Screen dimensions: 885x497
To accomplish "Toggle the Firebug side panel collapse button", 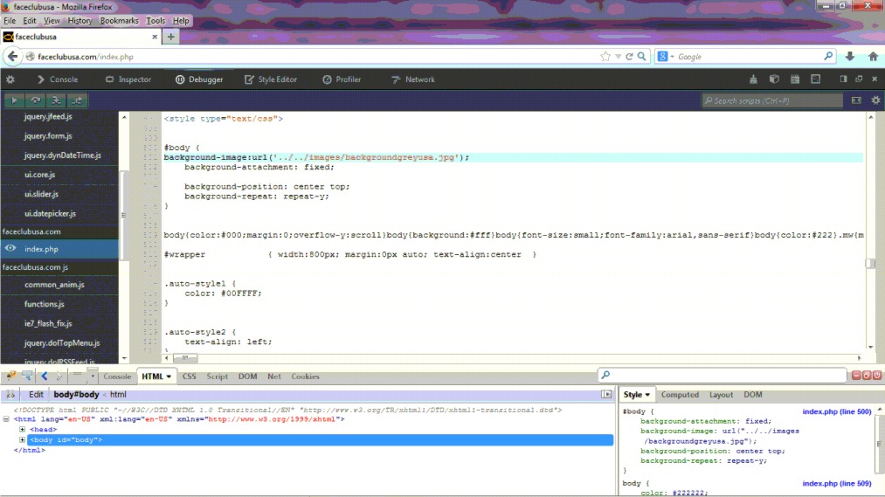I will 606,395.
